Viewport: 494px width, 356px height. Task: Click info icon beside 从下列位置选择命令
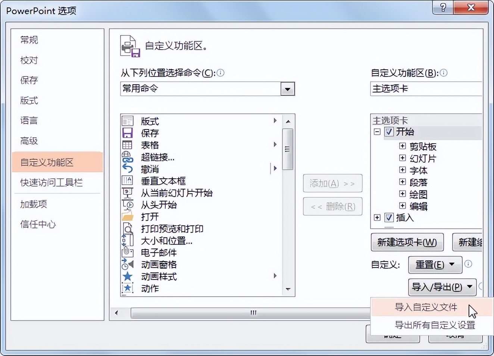click(221, 73)
